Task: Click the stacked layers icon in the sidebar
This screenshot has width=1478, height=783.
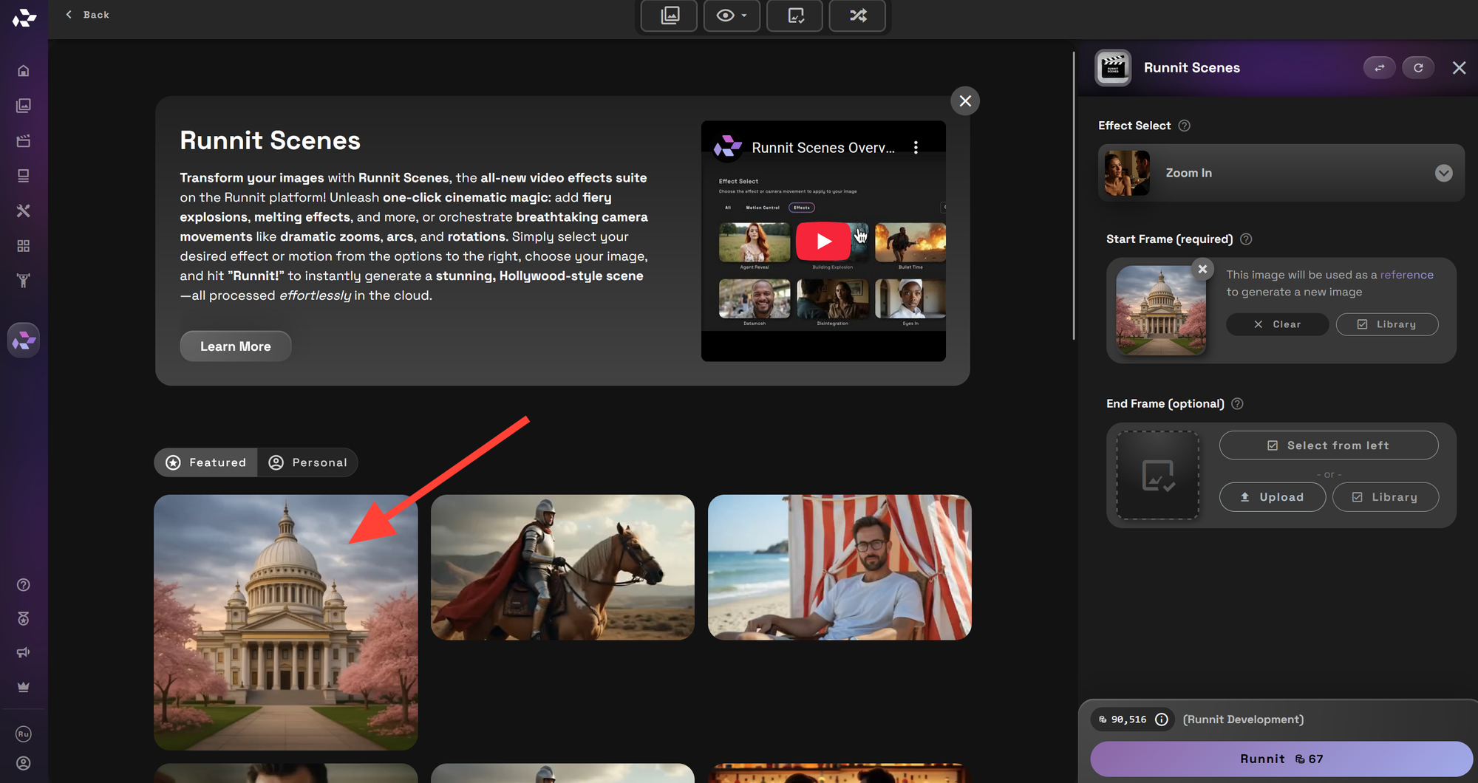Action: [x=24, y=176]
